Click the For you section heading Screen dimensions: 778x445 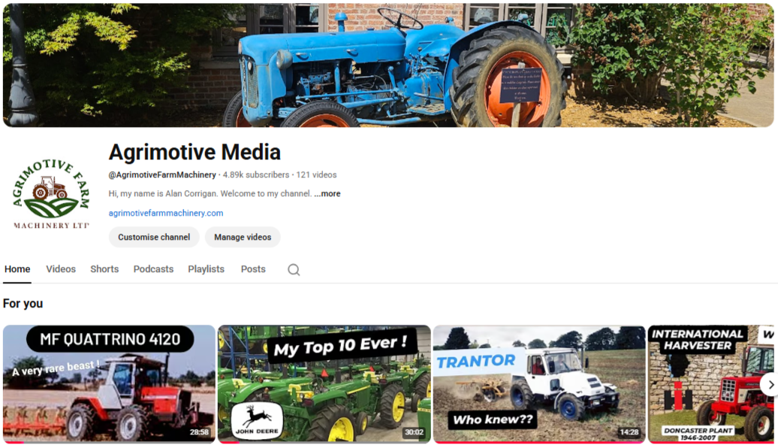point(23,304)
